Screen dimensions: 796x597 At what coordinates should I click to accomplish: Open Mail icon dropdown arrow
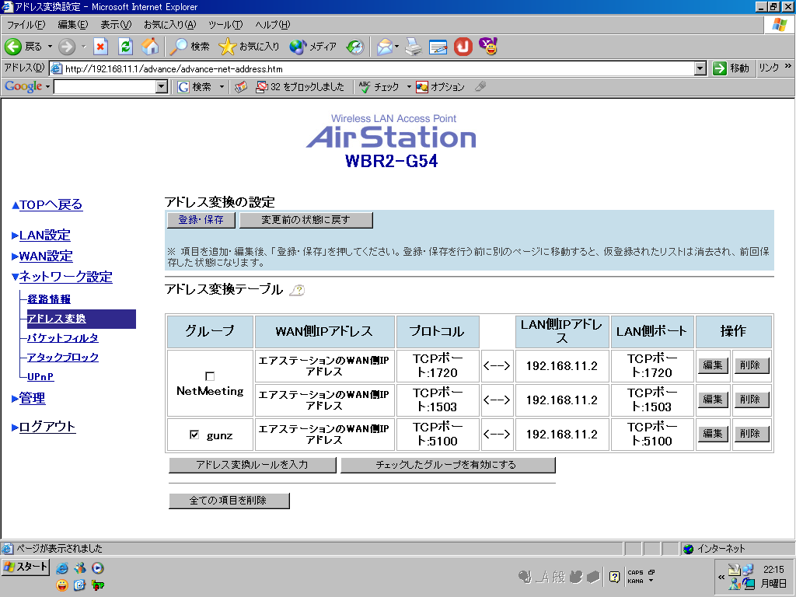(396, 47)
